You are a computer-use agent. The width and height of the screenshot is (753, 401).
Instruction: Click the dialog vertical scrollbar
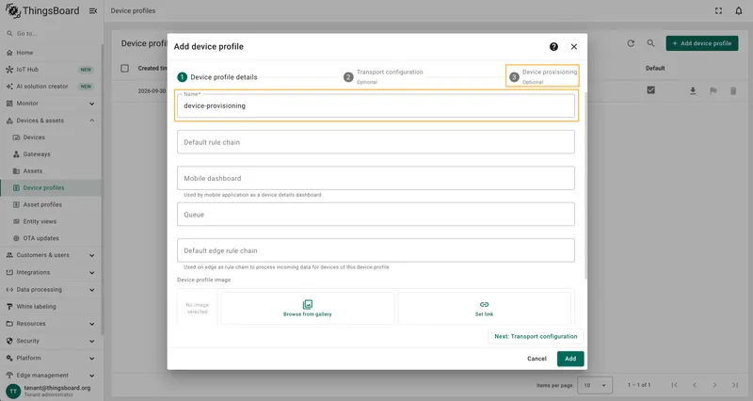[585, 184]
